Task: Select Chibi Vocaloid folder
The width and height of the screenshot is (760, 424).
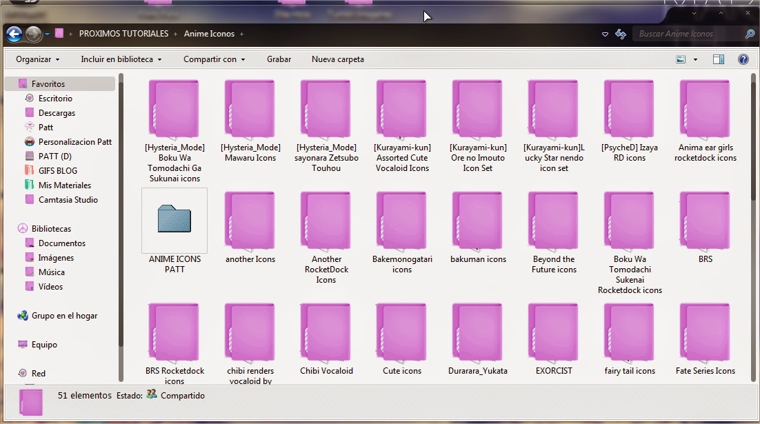Action: click(x=326, y=339)
